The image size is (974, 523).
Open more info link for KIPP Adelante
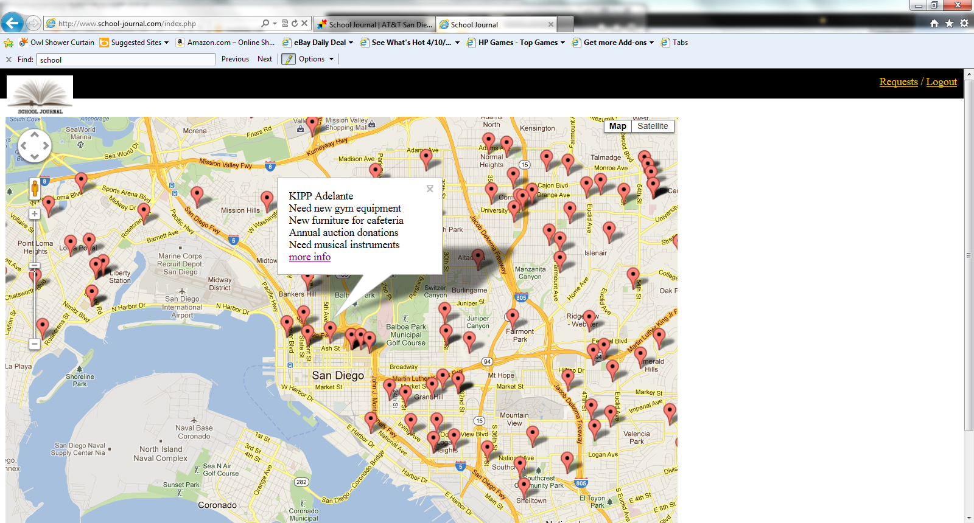tap(310, 257)
